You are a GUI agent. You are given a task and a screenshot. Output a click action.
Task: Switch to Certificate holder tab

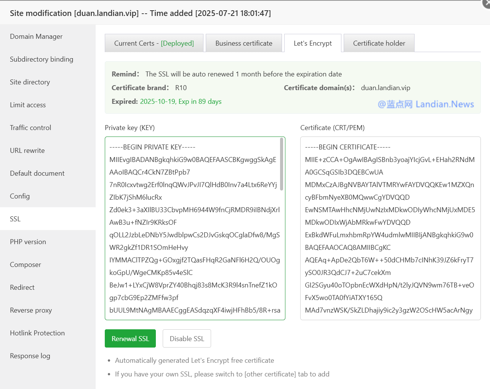coord(379,43)
